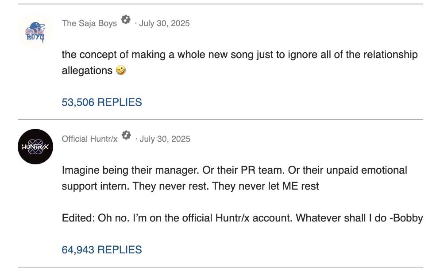Viewport: 440px width, 272px height.
Task: Open the Official Huntr/x username link
Action: pos(89,139)
